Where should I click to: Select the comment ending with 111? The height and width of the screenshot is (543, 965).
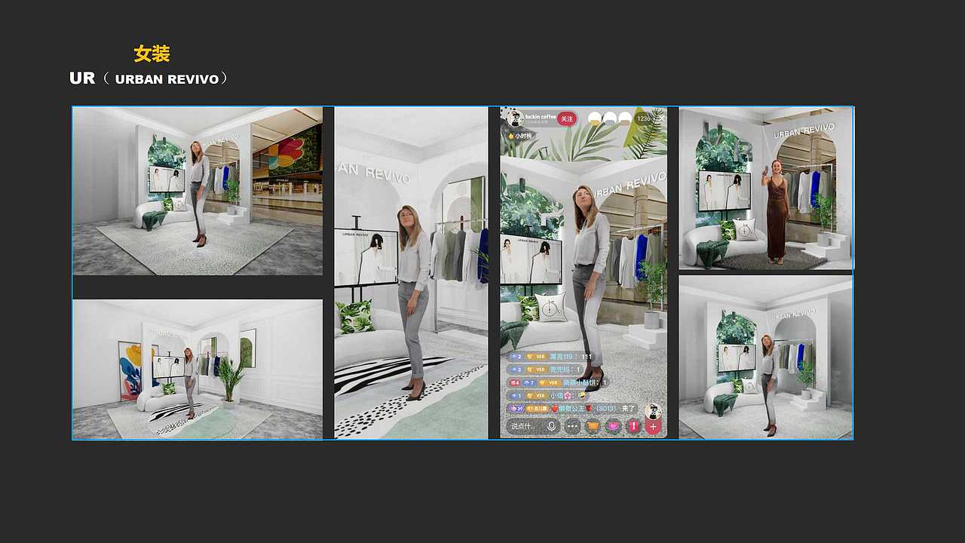[x=550, y=357]
